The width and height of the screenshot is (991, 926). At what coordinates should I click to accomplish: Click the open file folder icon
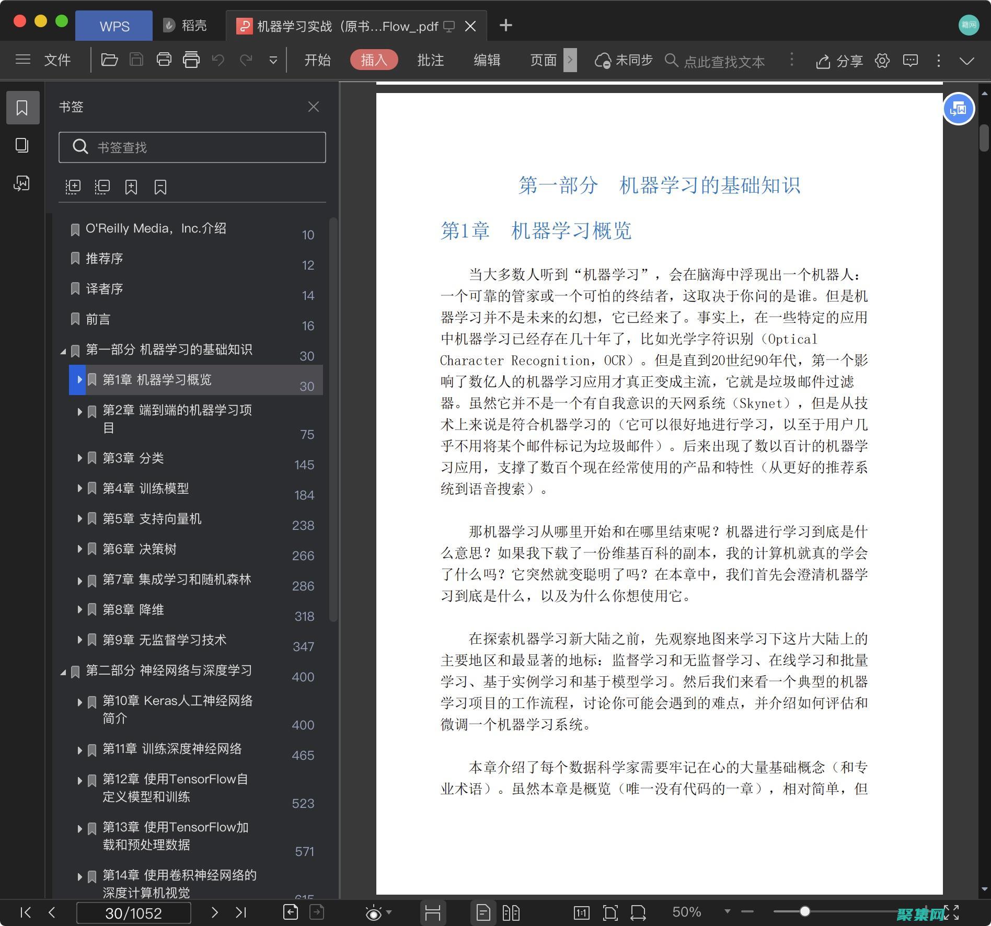(x=109, y=60)
